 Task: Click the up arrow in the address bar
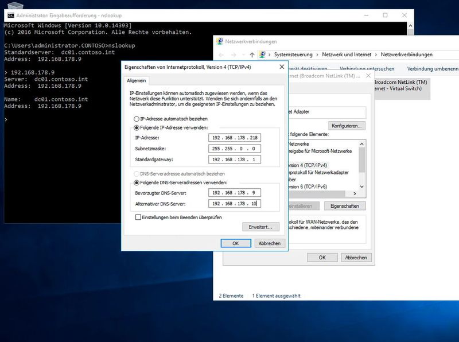(x=252, y=53)
